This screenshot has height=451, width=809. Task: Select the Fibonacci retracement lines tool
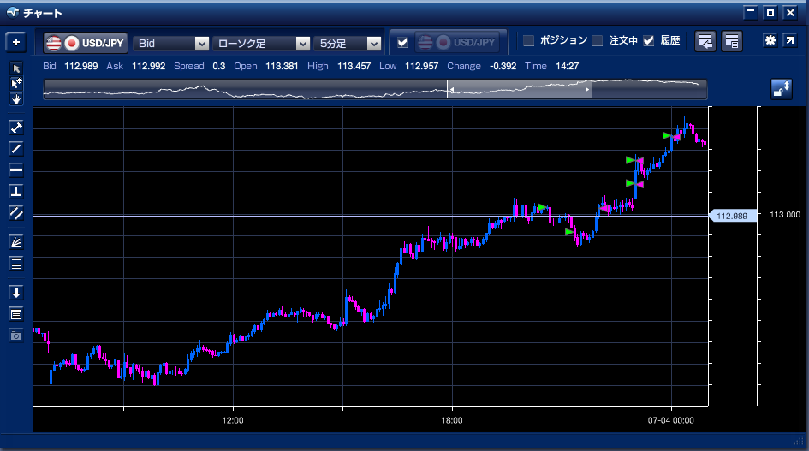coord(16,264)
